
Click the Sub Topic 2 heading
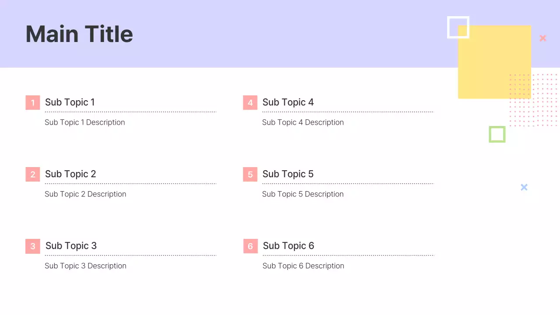(x=70, y=174)
